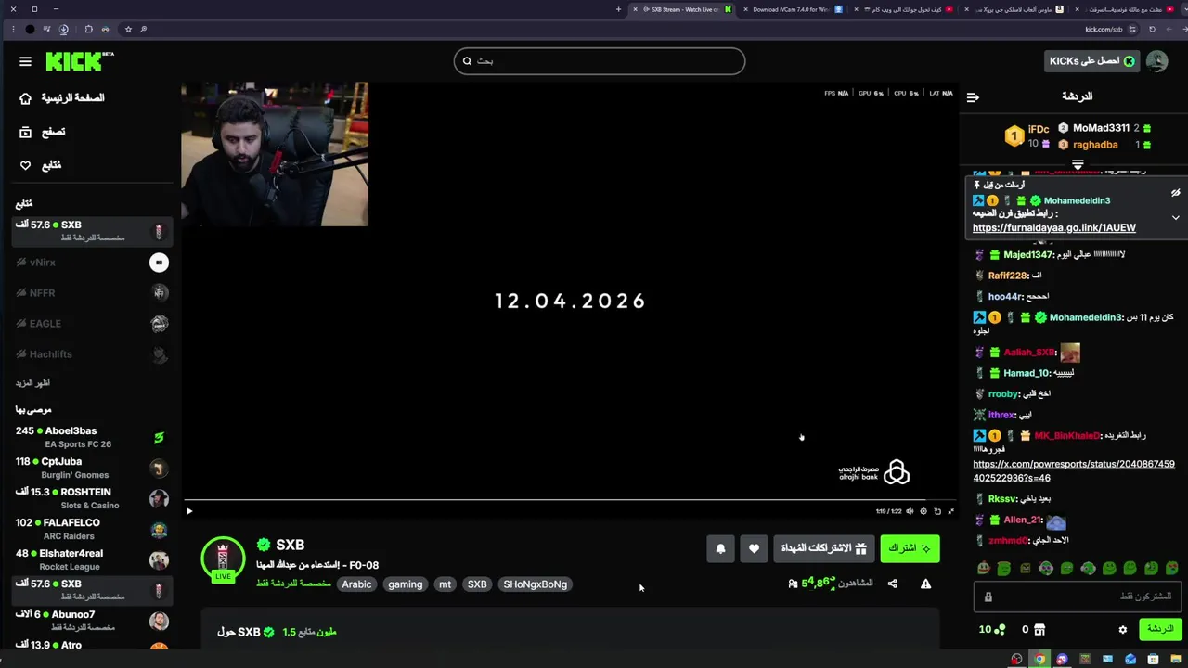The width and height of the screenshot is (1188, 668).
Task: Open Chrome from the taskbar
Action: point(1039,660)
